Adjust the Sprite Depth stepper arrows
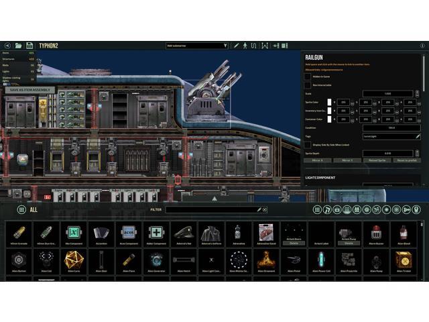Screen dimensions: 429x322 point(419,153)
